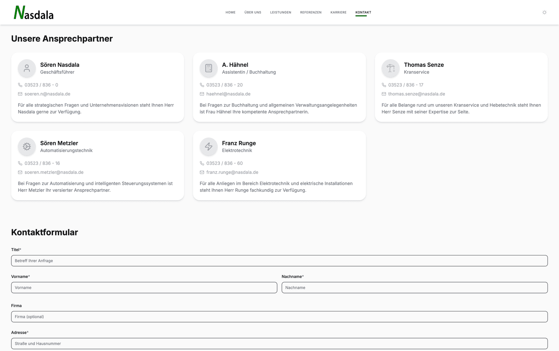Open the Home menu item
The width and height of the screenshot is (559, 351).
pyautogui.click(x=231, y=12)
